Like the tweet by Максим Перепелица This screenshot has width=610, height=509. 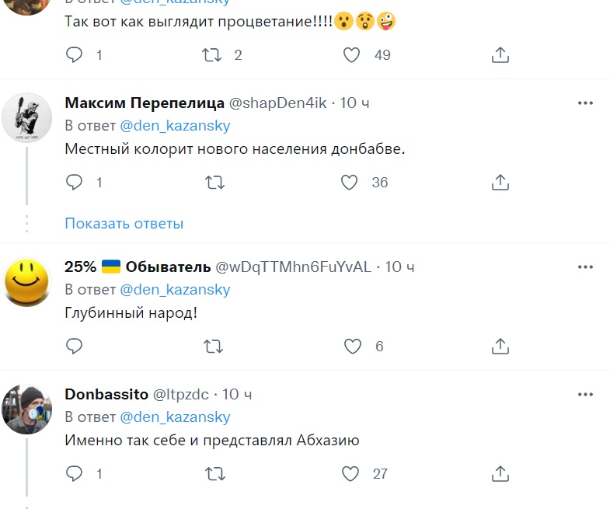click(x=350, y=183)
